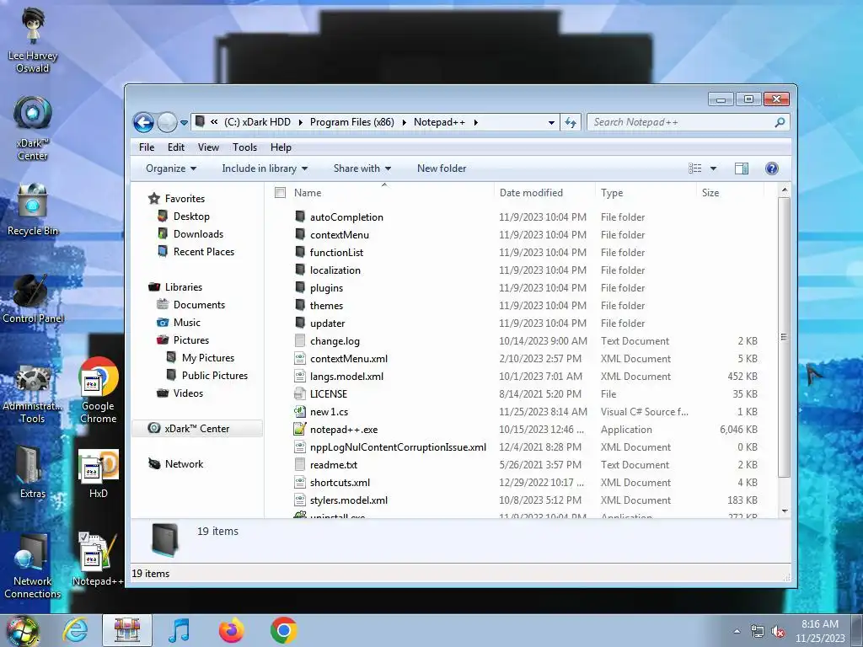Select the new 1.cs file
Screen dimensions: 863x647
click(x=330, y=412)
